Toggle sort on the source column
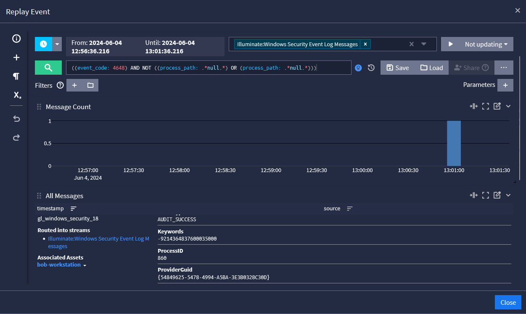This screenshot has height=314, width=526. [x=349, y=209]
